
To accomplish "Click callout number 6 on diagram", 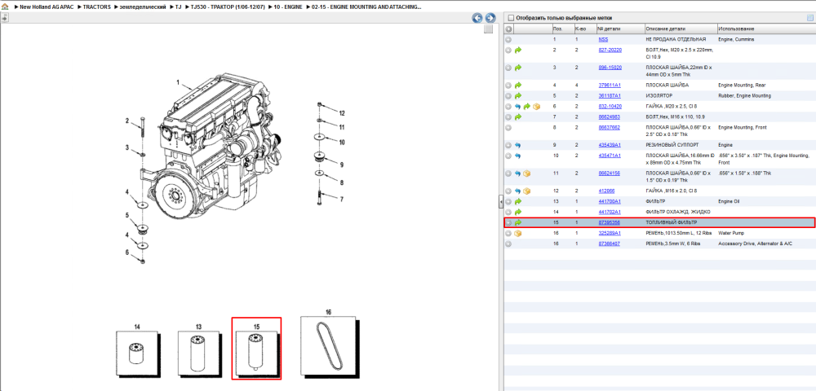I will pos(126,253).
